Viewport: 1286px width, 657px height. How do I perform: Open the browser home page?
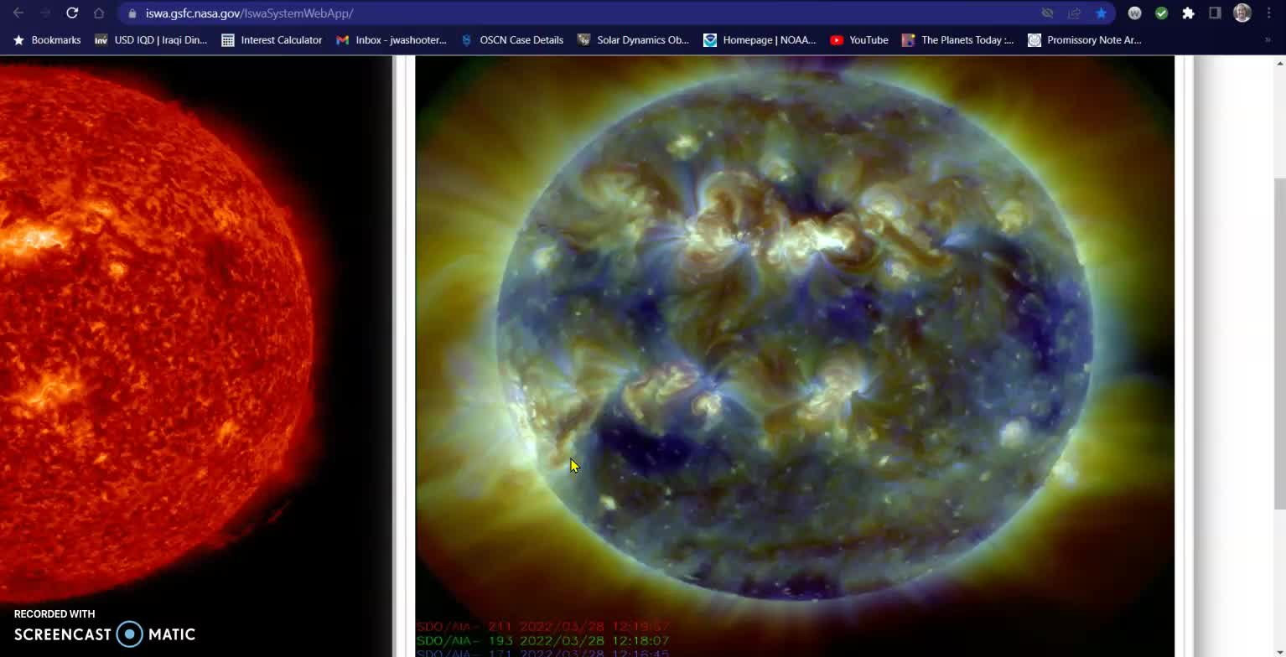pos(99,13)
